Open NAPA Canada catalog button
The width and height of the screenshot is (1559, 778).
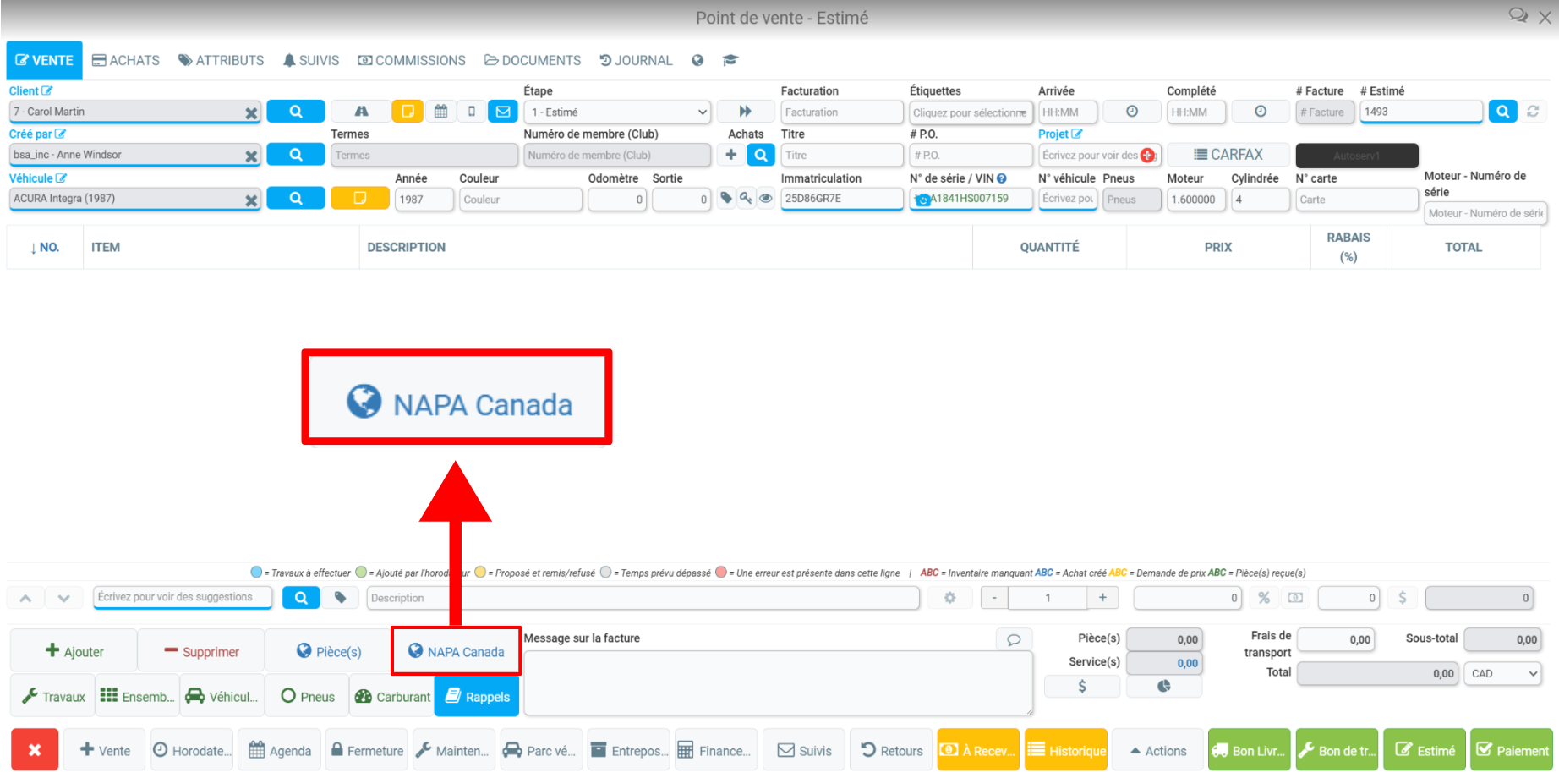[456, 651]
